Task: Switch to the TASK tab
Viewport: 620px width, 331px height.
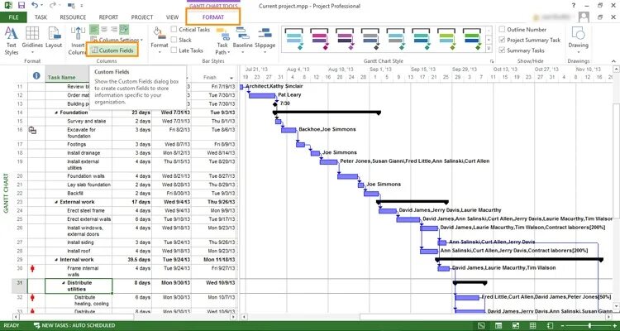Action: [x=41, y=17]
